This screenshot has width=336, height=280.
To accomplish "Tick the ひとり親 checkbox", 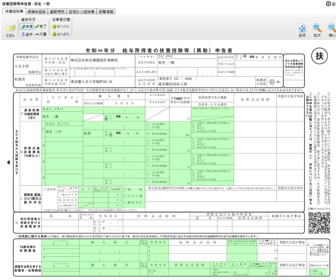I will (x=126, y=196).
